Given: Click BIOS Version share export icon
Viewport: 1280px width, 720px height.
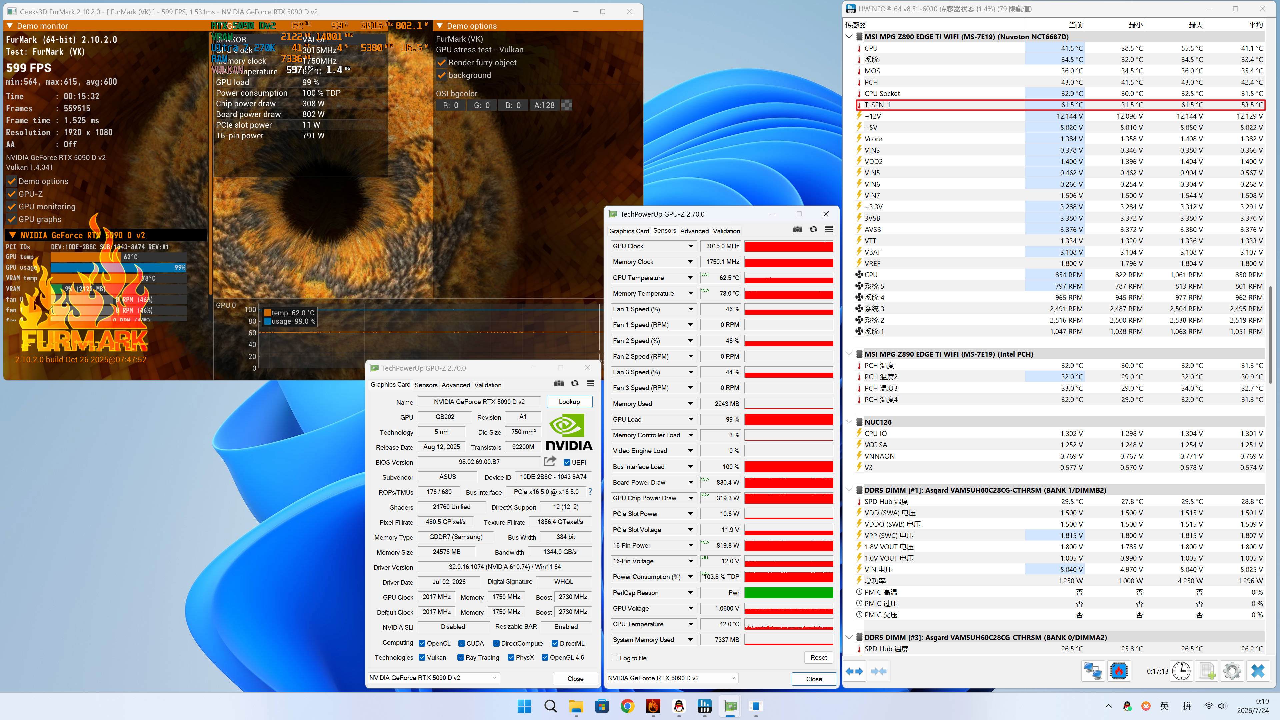Looking at the screenshot, I should [x=549, y=462].
